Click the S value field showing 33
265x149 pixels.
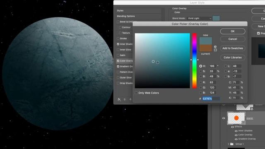pos(212,71)
